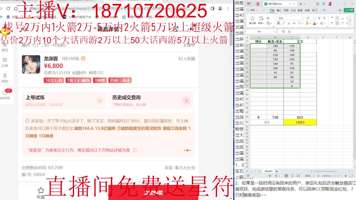Toggle full screen view icon

coord(352,176)
